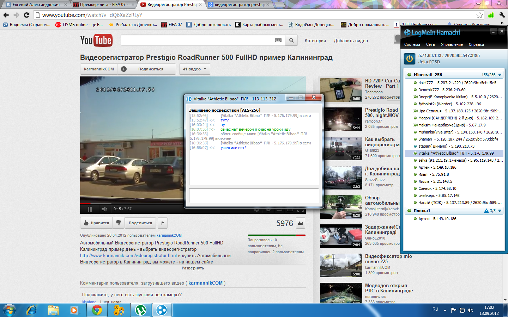Screen dimensions: 508x317
Task: Click the 'Нравится' like button
Action: [x=96, y=223]
